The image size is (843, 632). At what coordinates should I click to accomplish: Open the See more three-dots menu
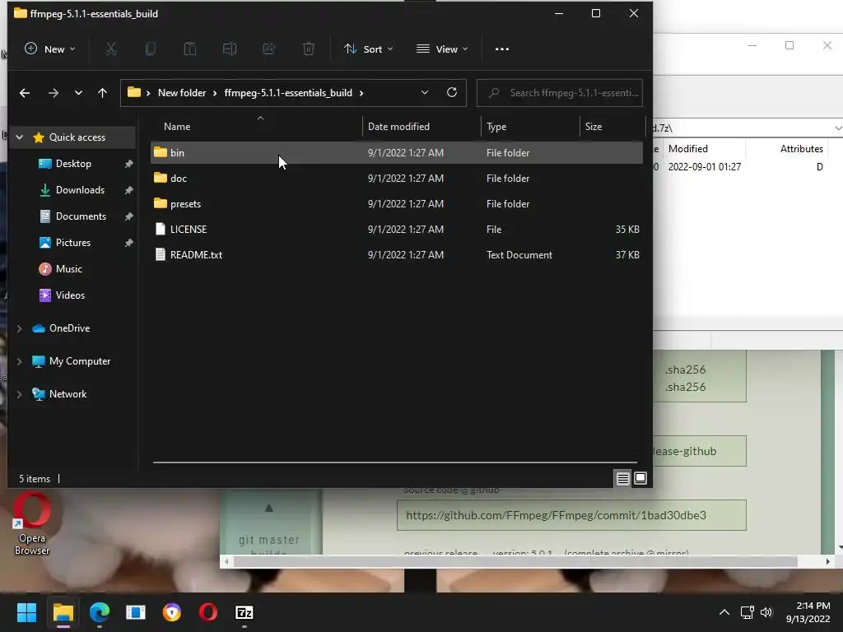pyautogui.click(x=501, y=49)
